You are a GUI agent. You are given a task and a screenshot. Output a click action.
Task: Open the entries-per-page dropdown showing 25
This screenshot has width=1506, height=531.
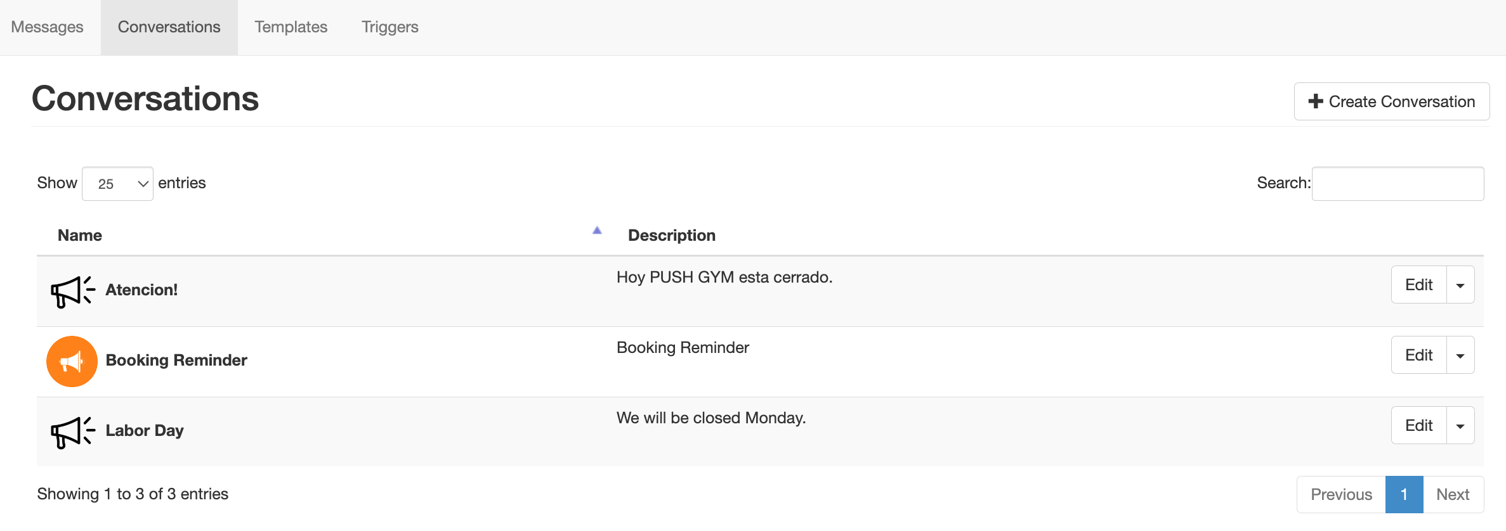click(x=117, y=184)
